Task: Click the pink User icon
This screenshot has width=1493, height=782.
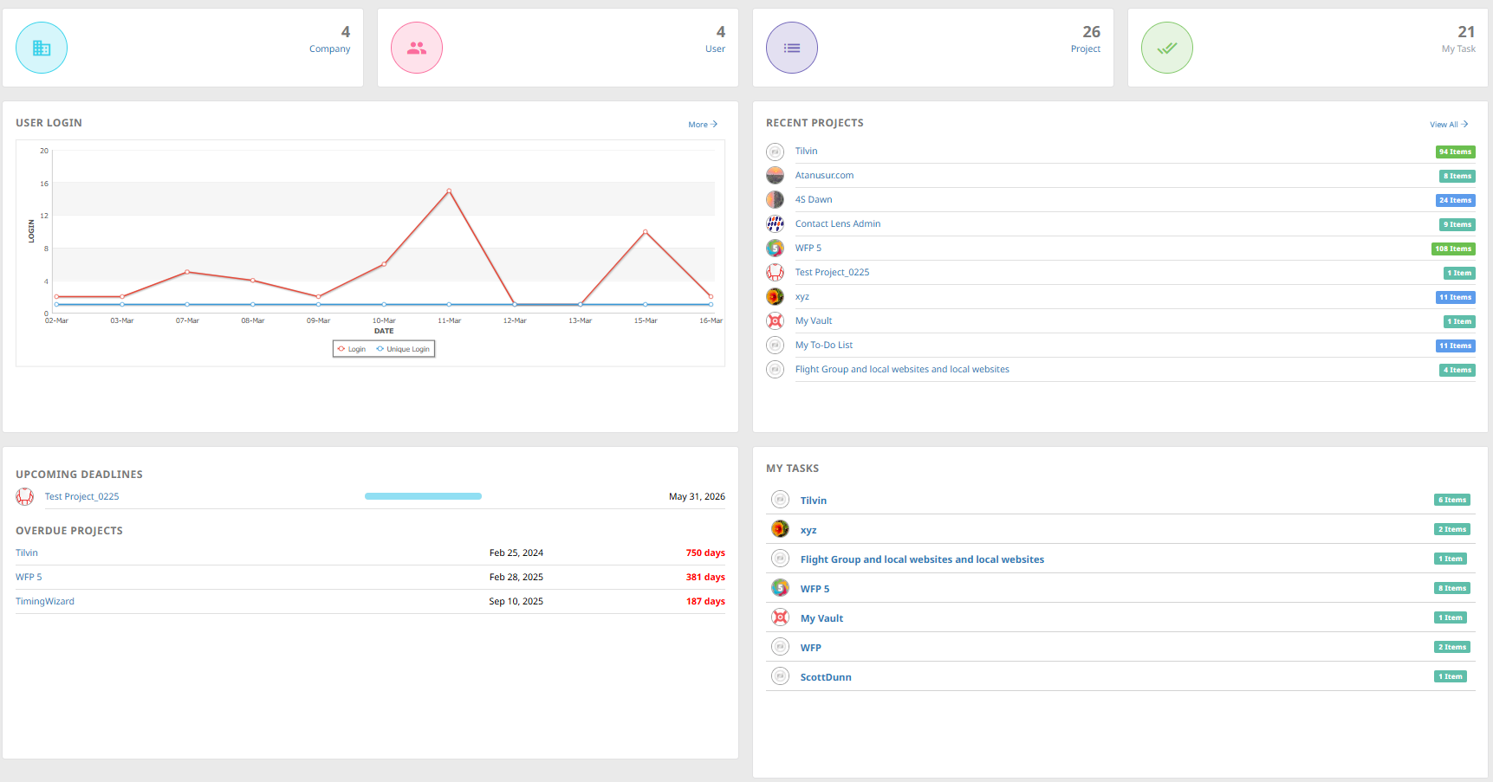Action: click(x=416, y=48)
